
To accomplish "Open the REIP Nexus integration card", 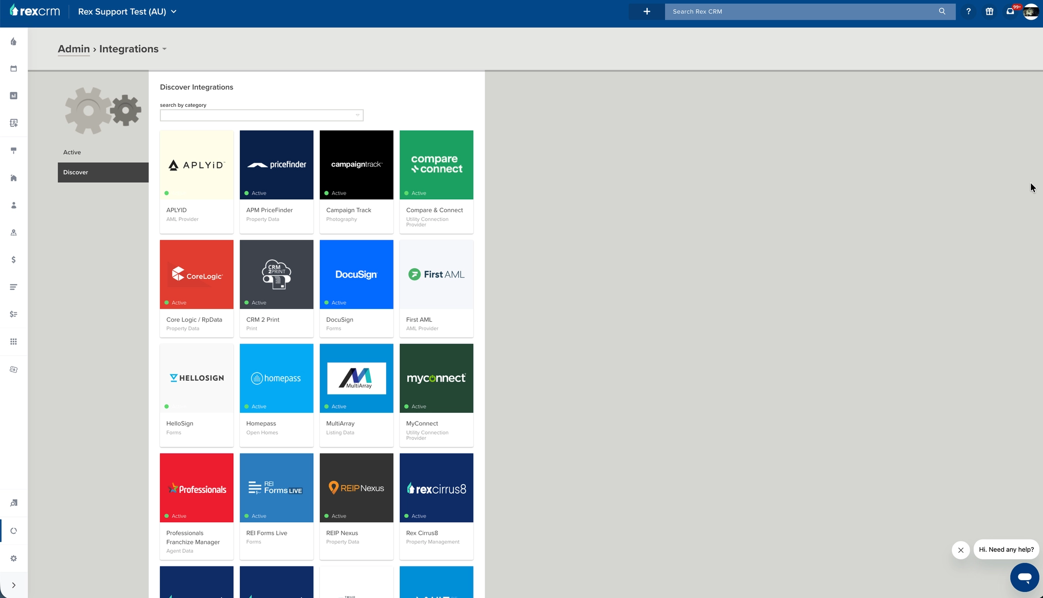I will coord(356,506).
